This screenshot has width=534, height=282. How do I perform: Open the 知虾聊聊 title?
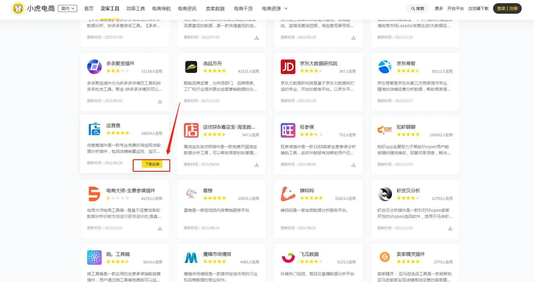(x=406, y=127)
